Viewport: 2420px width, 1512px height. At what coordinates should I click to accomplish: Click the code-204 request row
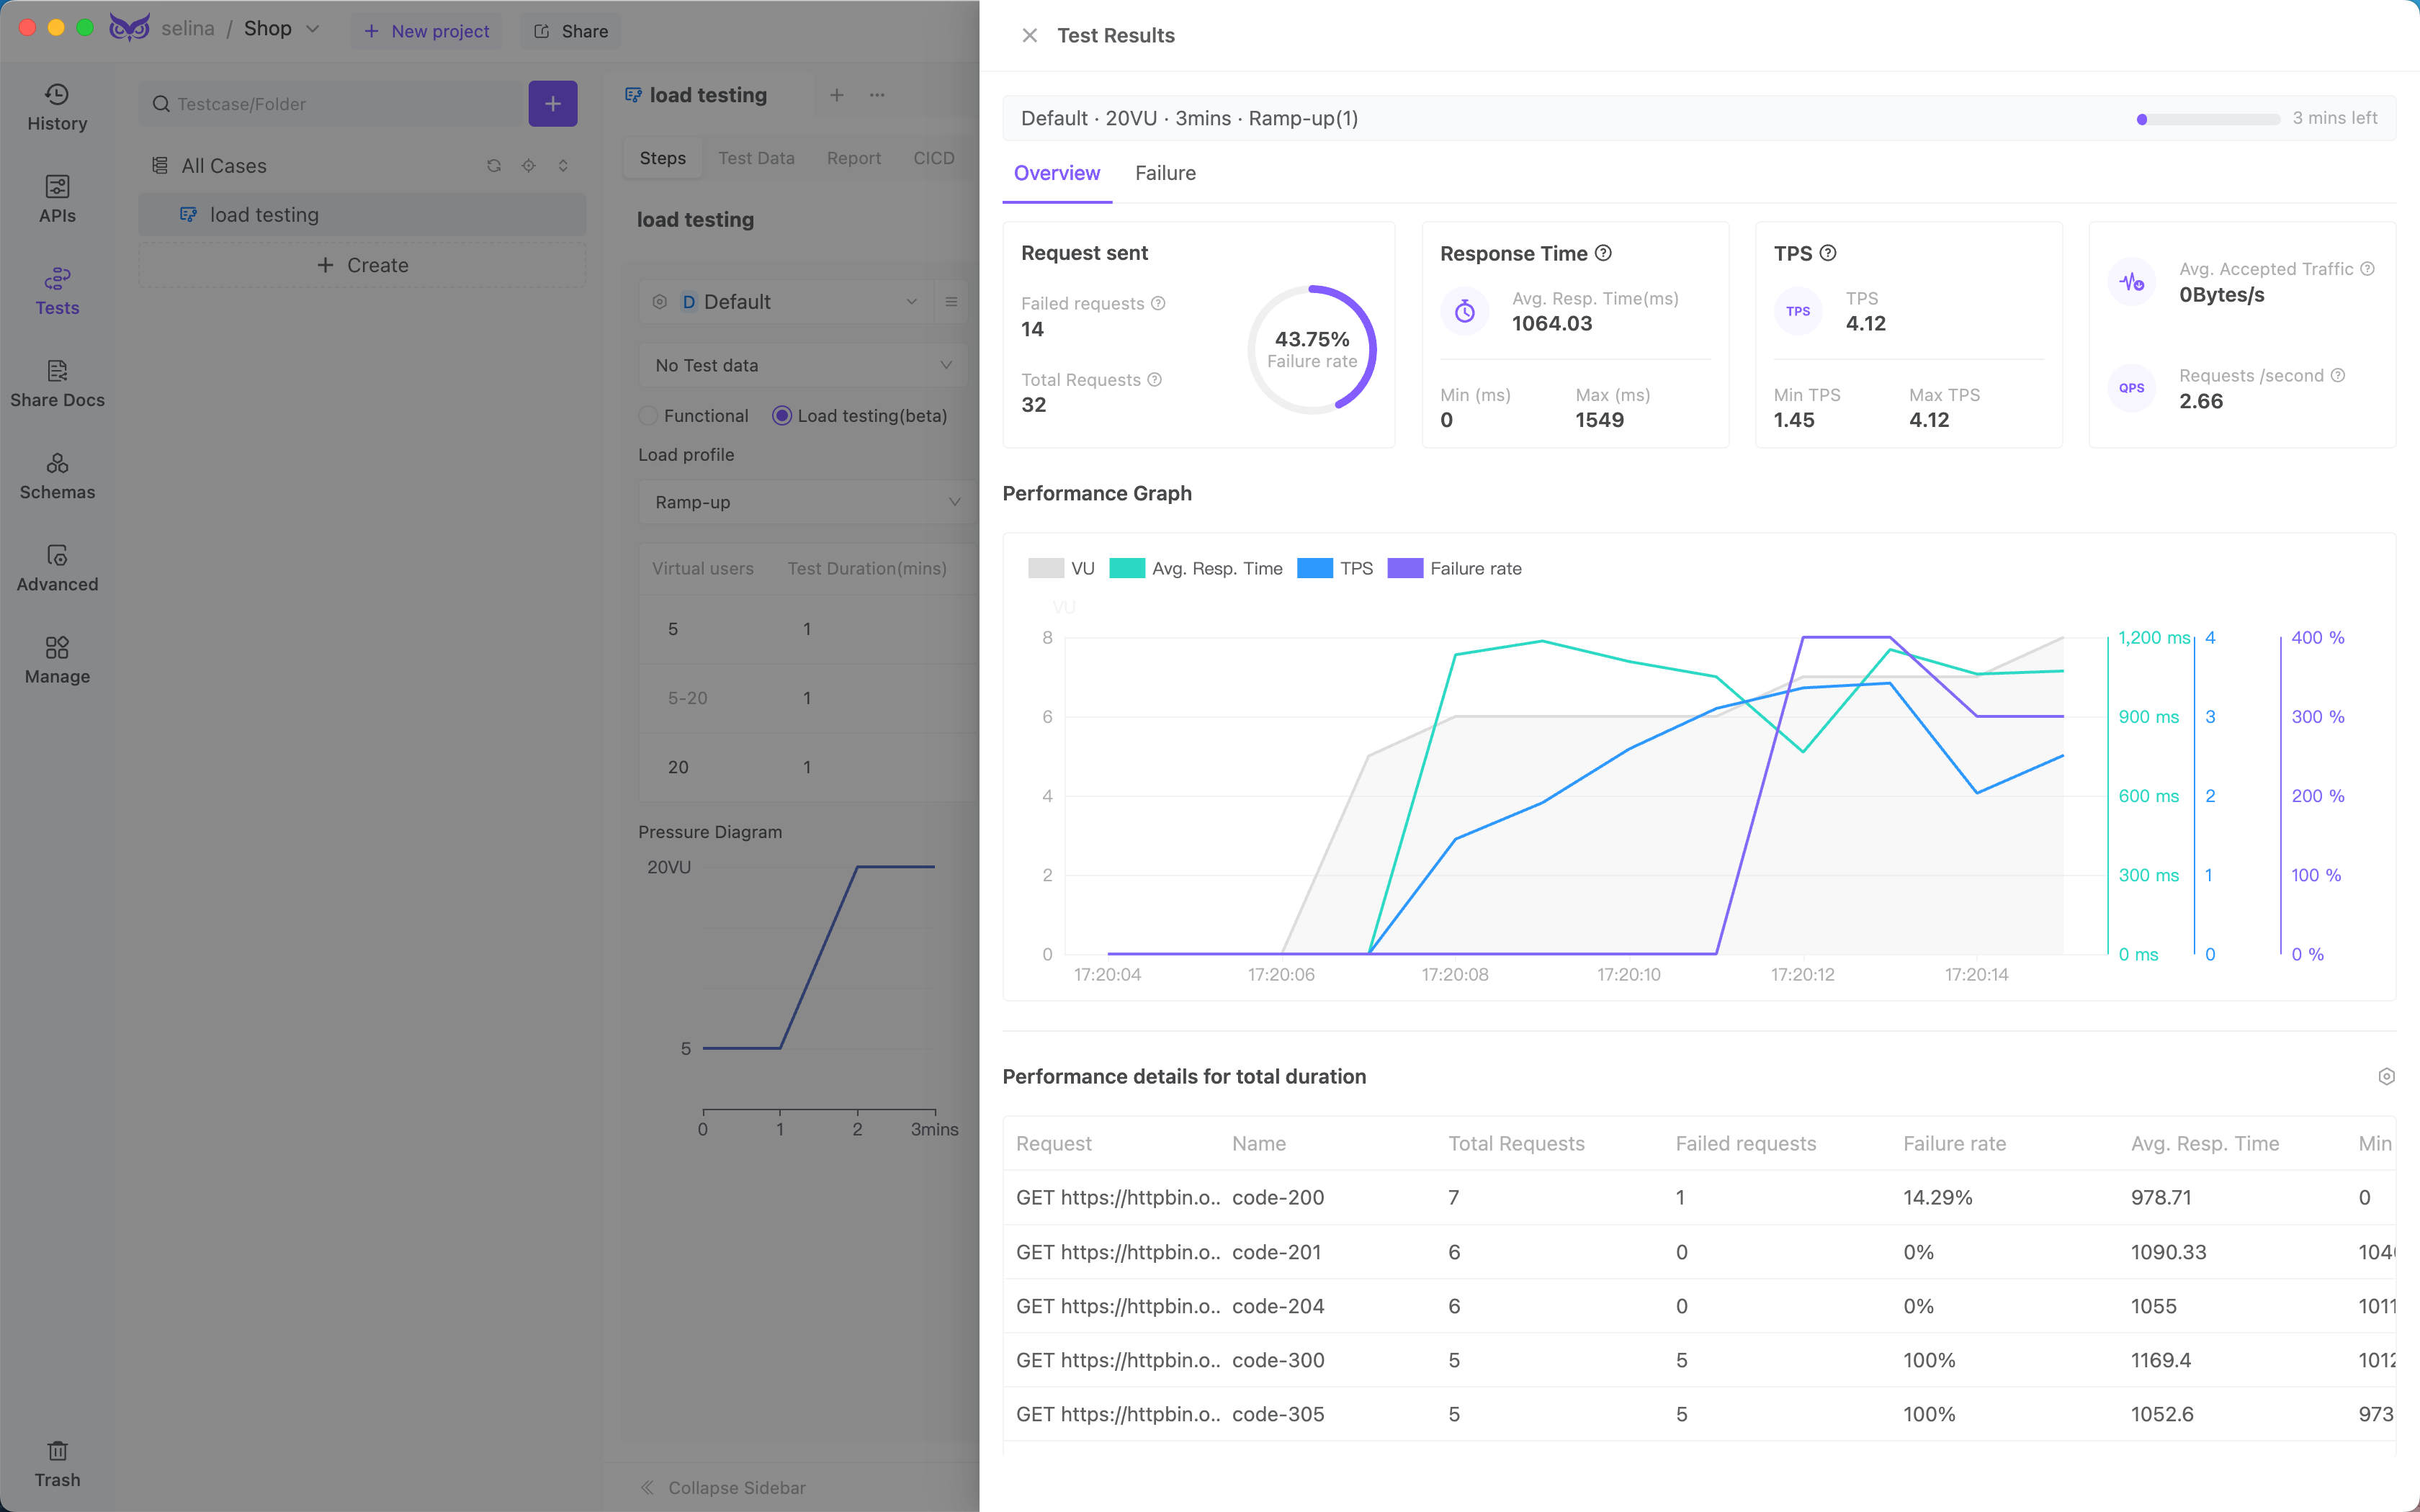tap(1698, 1306)
